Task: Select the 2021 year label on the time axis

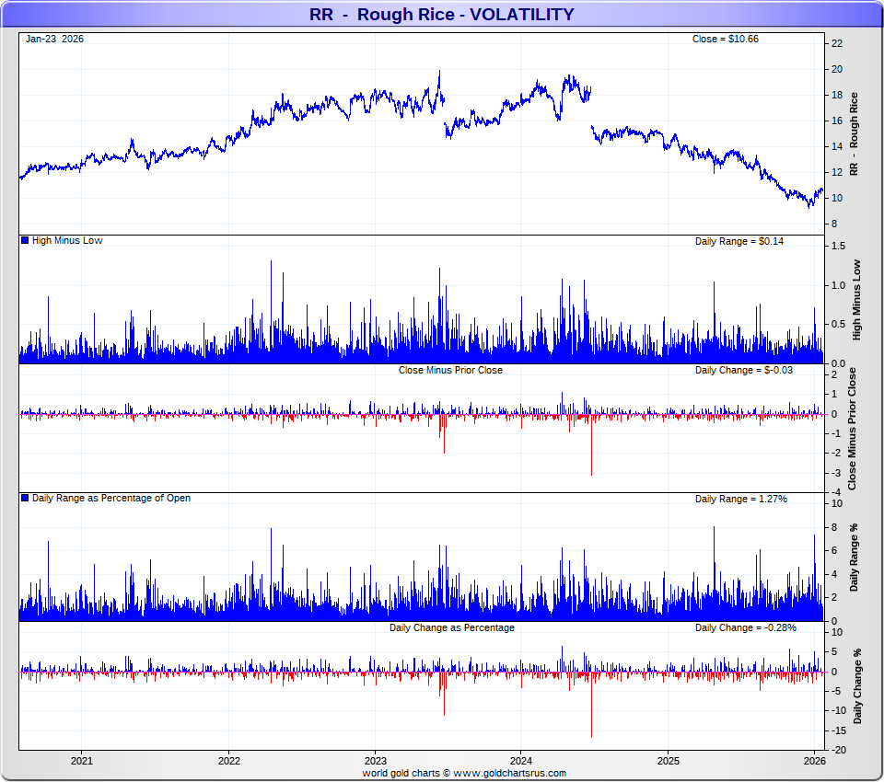Action: click(82, 761)
